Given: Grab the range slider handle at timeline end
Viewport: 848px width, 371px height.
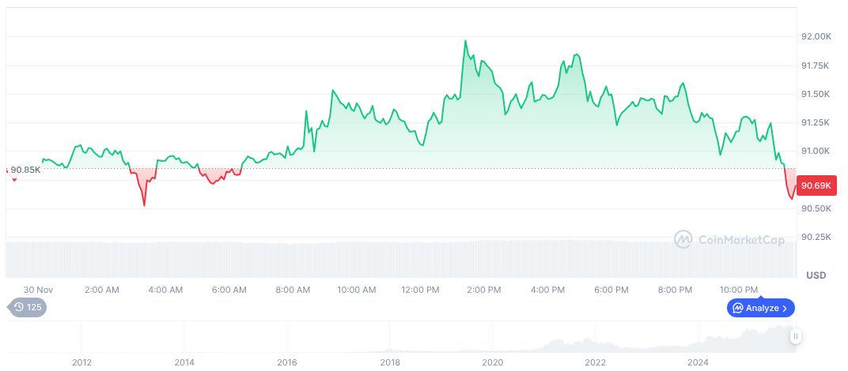Looking at the screenshot, I should click(x=795, y=336).
